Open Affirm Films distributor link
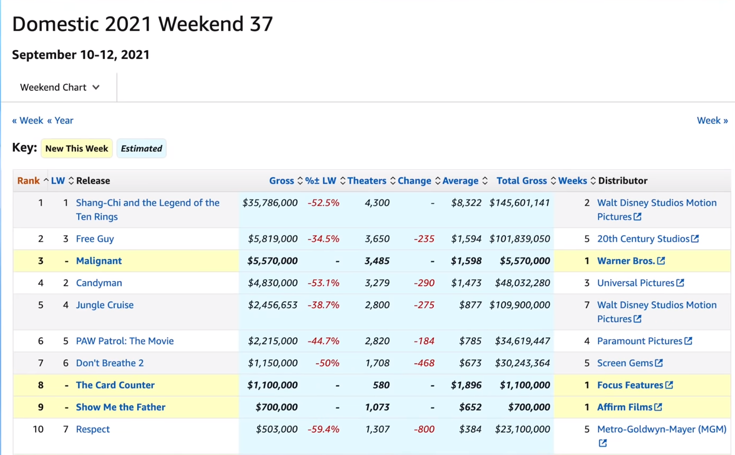 [625, 407]
